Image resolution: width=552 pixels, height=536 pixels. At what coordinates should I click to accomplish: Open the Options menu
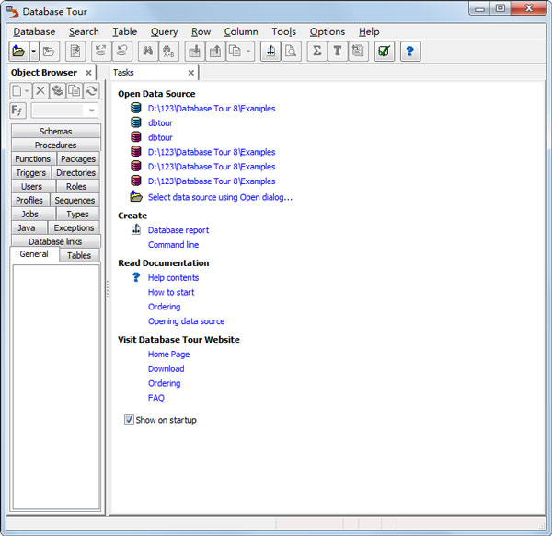coord(328,31)
